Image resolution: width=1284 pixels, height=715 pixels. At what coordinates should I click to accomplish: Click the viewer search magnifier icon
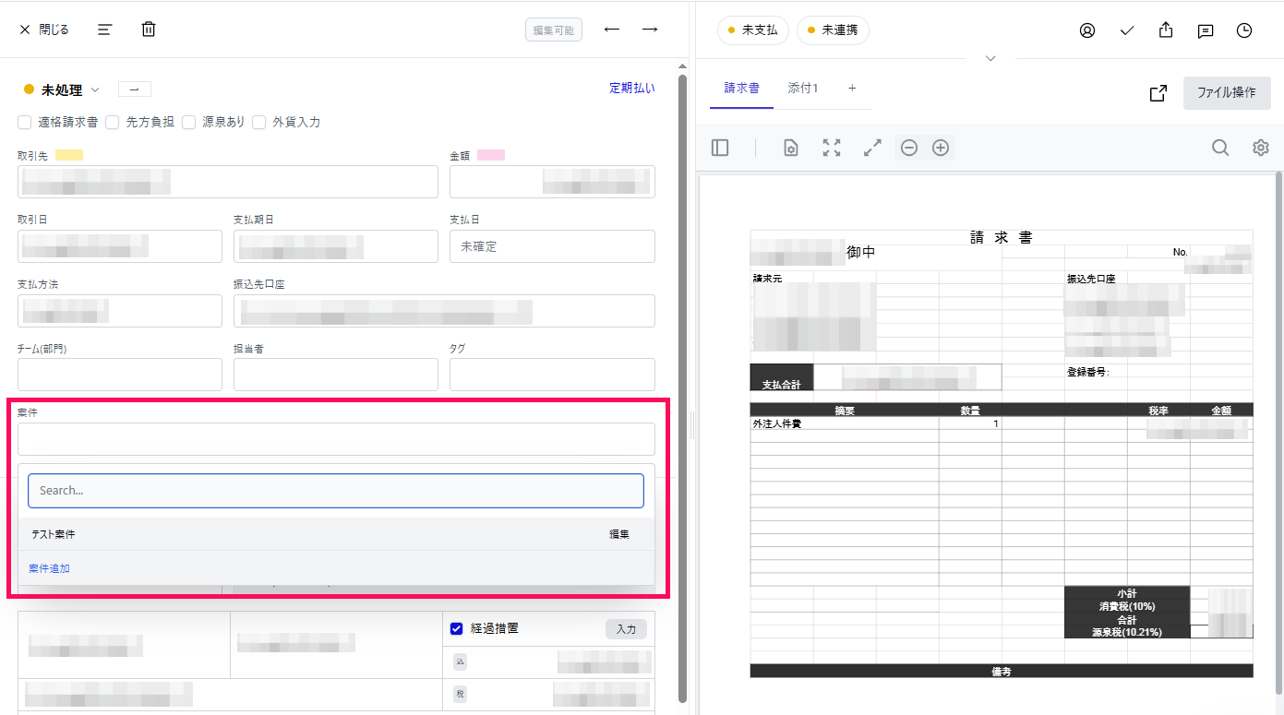(1220, 148)
